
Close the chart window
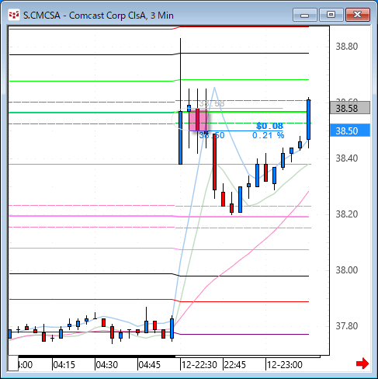pos(358,15)
